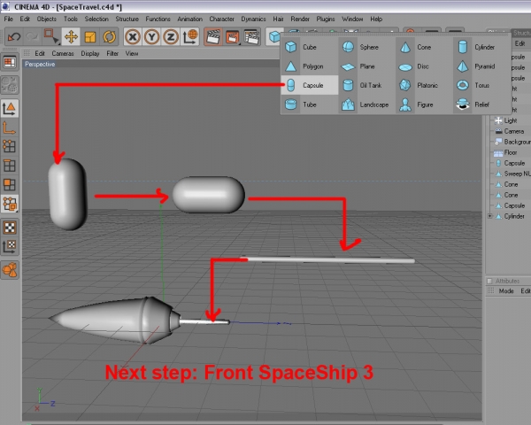
Task: Activate the Rotate tool
Action: click(110, 36)
